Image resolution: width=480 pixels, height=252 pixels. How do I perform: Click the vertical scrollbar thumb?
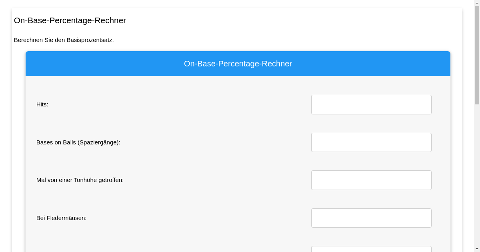pyautogui.click(x=476, y=55)
